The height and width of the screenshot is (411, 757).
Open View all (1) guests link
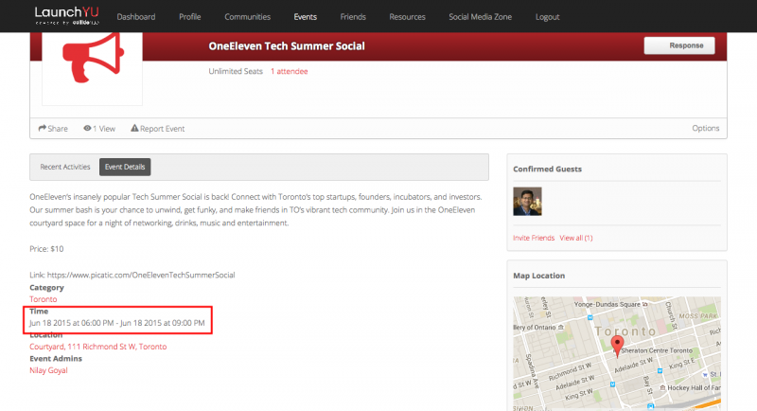pos(576,238)
